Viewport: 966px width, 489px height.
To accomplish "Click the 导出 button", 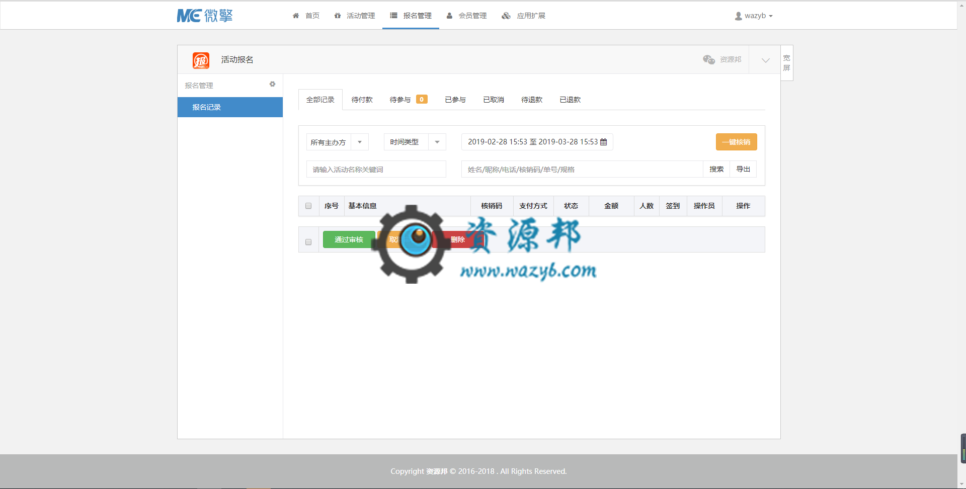I will pyautogui.click(x=743, y=169).
